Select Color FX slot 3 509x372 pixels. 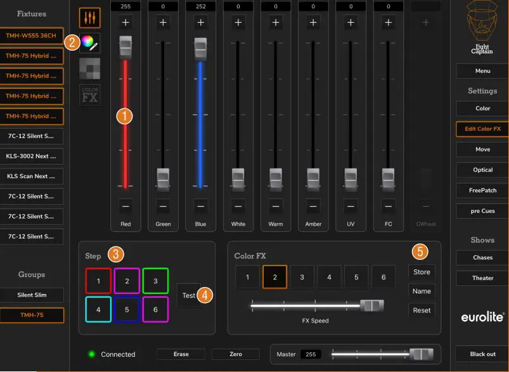point(302,277)
